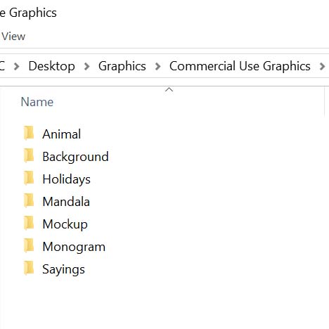
Task: Go to Desktop in the address bar
Action: [x=51, y=66]
